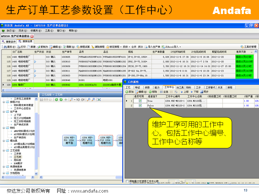This screenshot has width=259, height=194.
Task: Collapse the 生产单 tree folder
Action: coord(3,112)
